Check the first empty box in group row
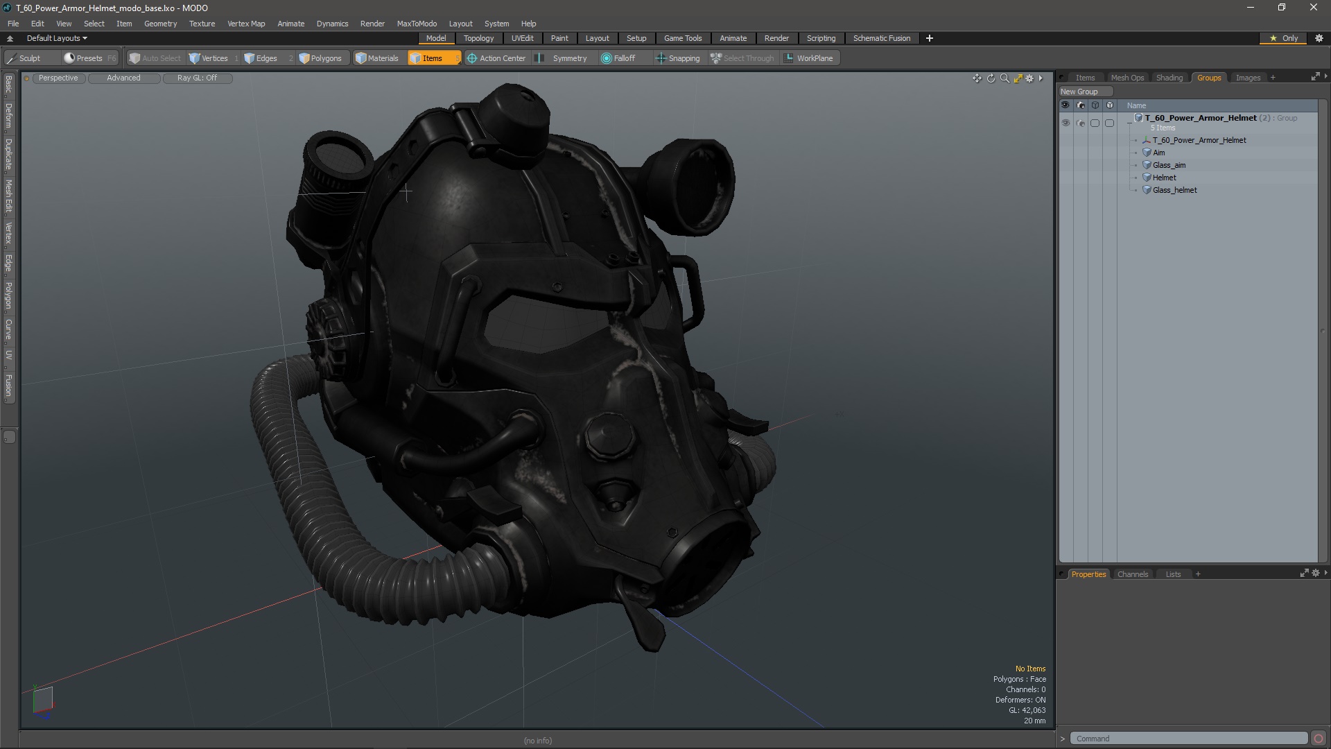Image resolution: width=1331 pixels, height=749 pixels. (1095, 123)
